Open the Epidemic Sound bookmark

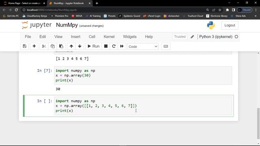[x=130, y=16]
